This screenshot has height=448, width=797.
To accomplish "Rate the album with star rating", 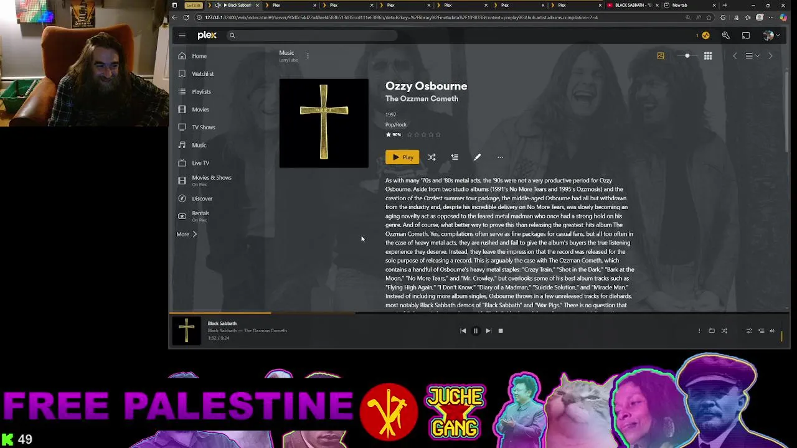I will [x=423, y=134].
